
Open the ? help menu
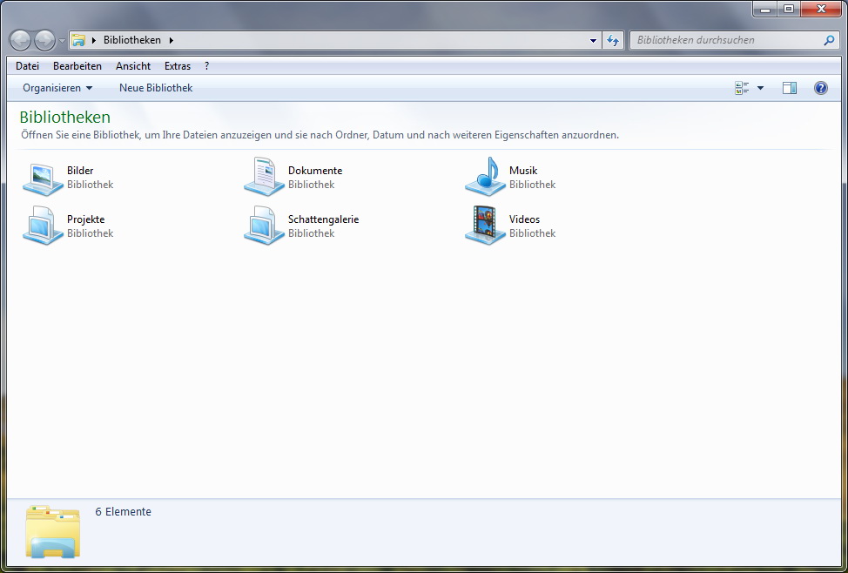pos(206,66)
